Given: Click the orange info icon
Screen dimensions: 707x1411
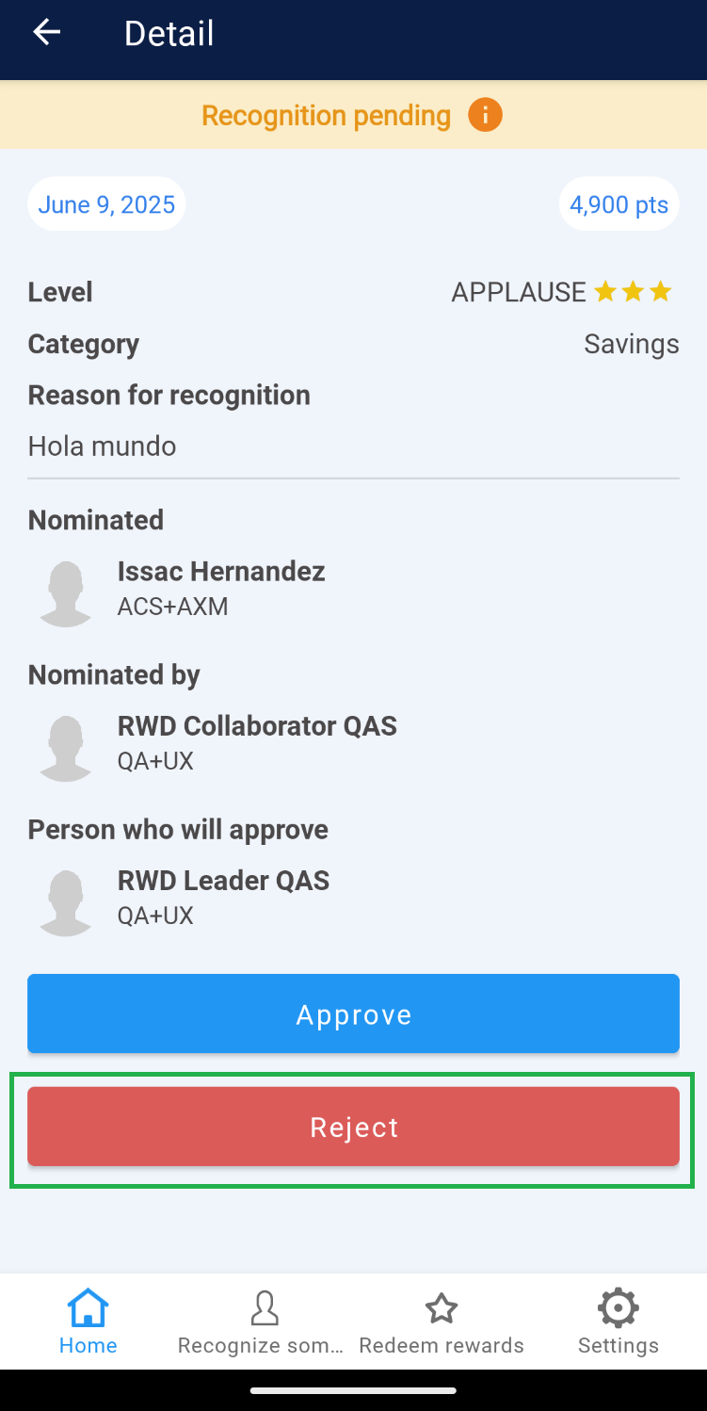Looking at the screenshot, I should (x=485, y=116).
